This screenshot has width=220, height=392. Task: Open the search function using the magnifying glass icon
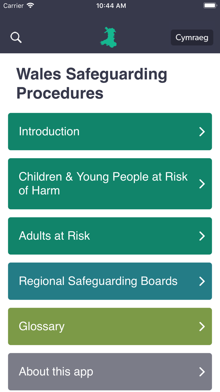(16, 37)
